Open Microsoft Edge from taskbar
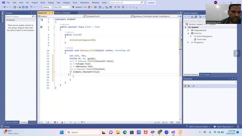Screen dimensions: 242x136 tap(125, 132)
